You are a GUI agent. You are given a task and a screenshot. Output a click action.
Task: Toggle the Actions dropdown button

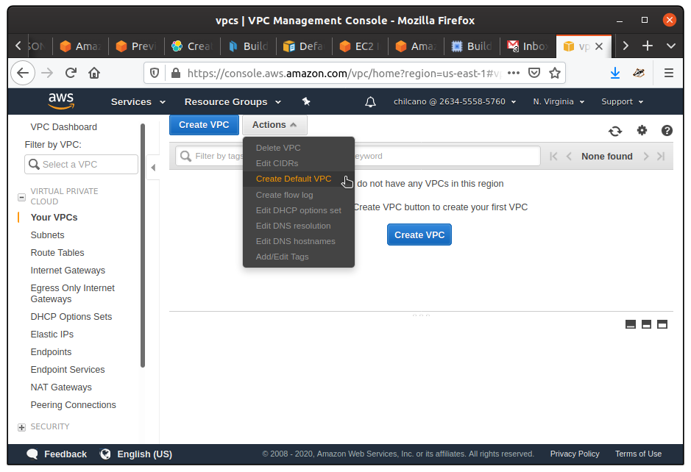click(x=274, y=125)
